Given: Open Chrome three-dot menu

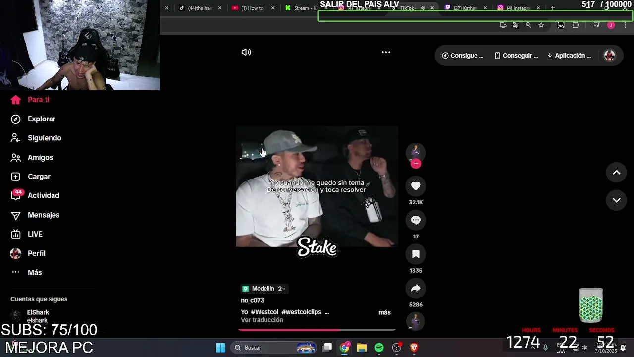Looking at the screenshot, I should point(625,25).
